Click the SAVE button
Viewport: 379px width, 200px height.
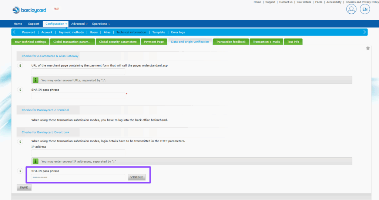point(24,187)
